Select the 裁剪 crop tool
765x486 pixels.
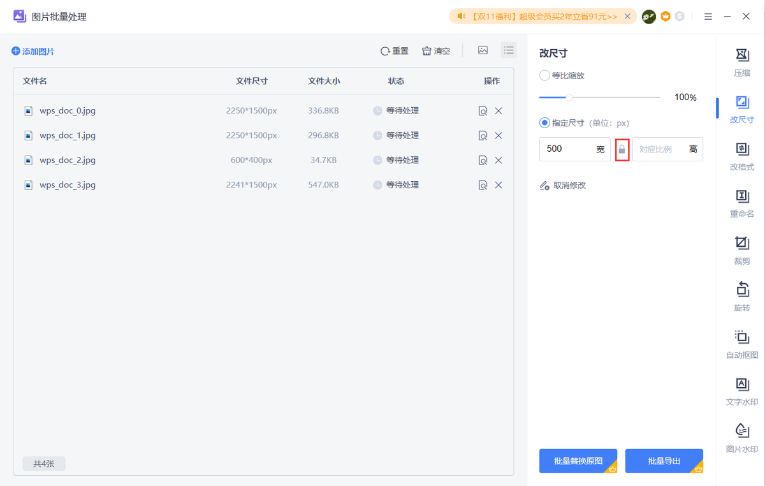pyautogui.click(x=742, y=249)
